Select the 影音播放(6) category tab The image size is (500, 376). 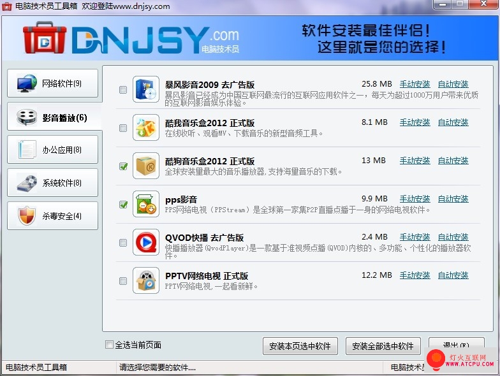pyautogui.click(x=54, y=117)
